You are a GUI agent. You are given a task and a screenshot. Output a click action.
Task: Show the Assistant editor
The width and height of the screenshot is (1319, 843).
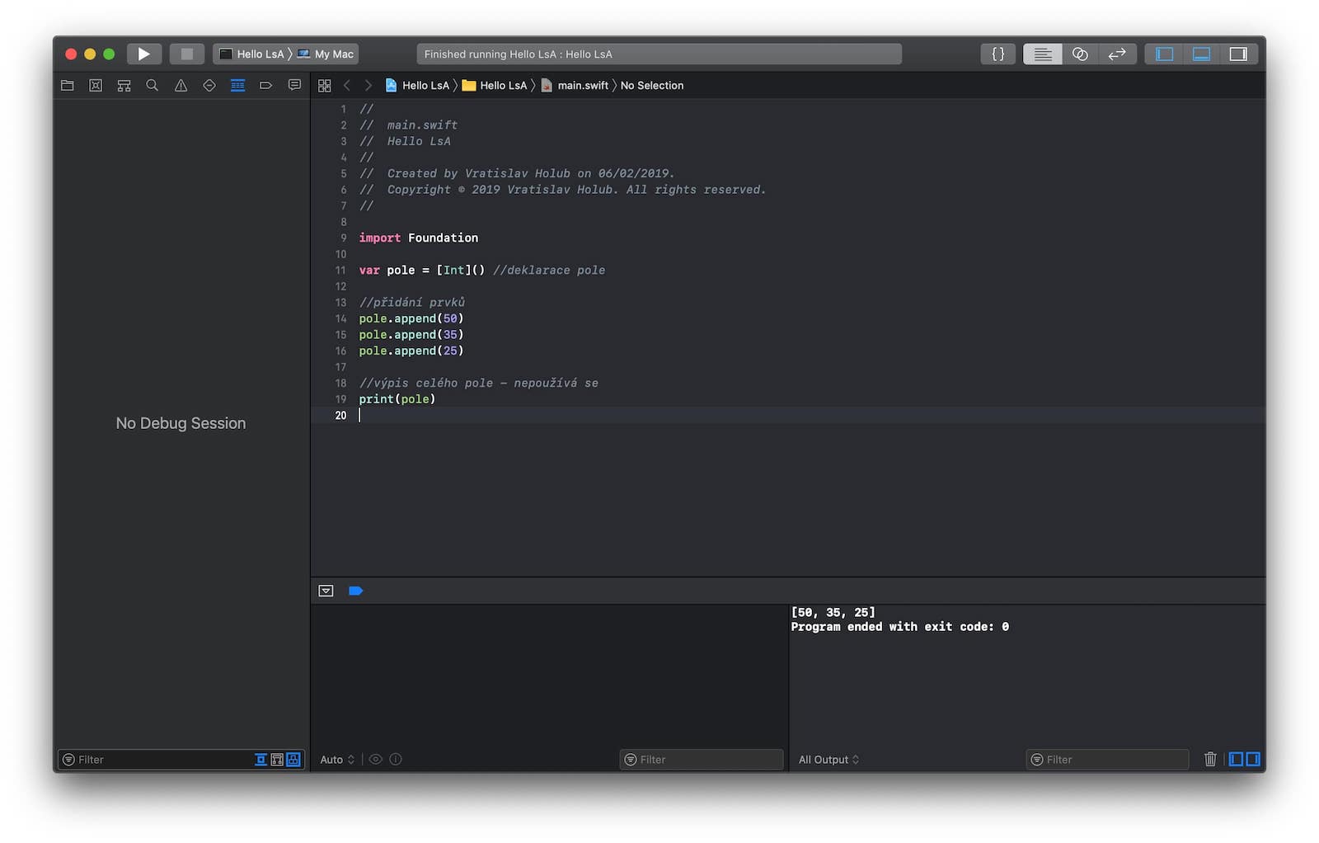coord(1080,54)
